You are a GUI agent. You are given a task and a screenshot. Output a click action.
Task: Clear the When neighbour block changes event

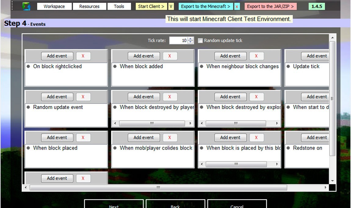point(256,56)
